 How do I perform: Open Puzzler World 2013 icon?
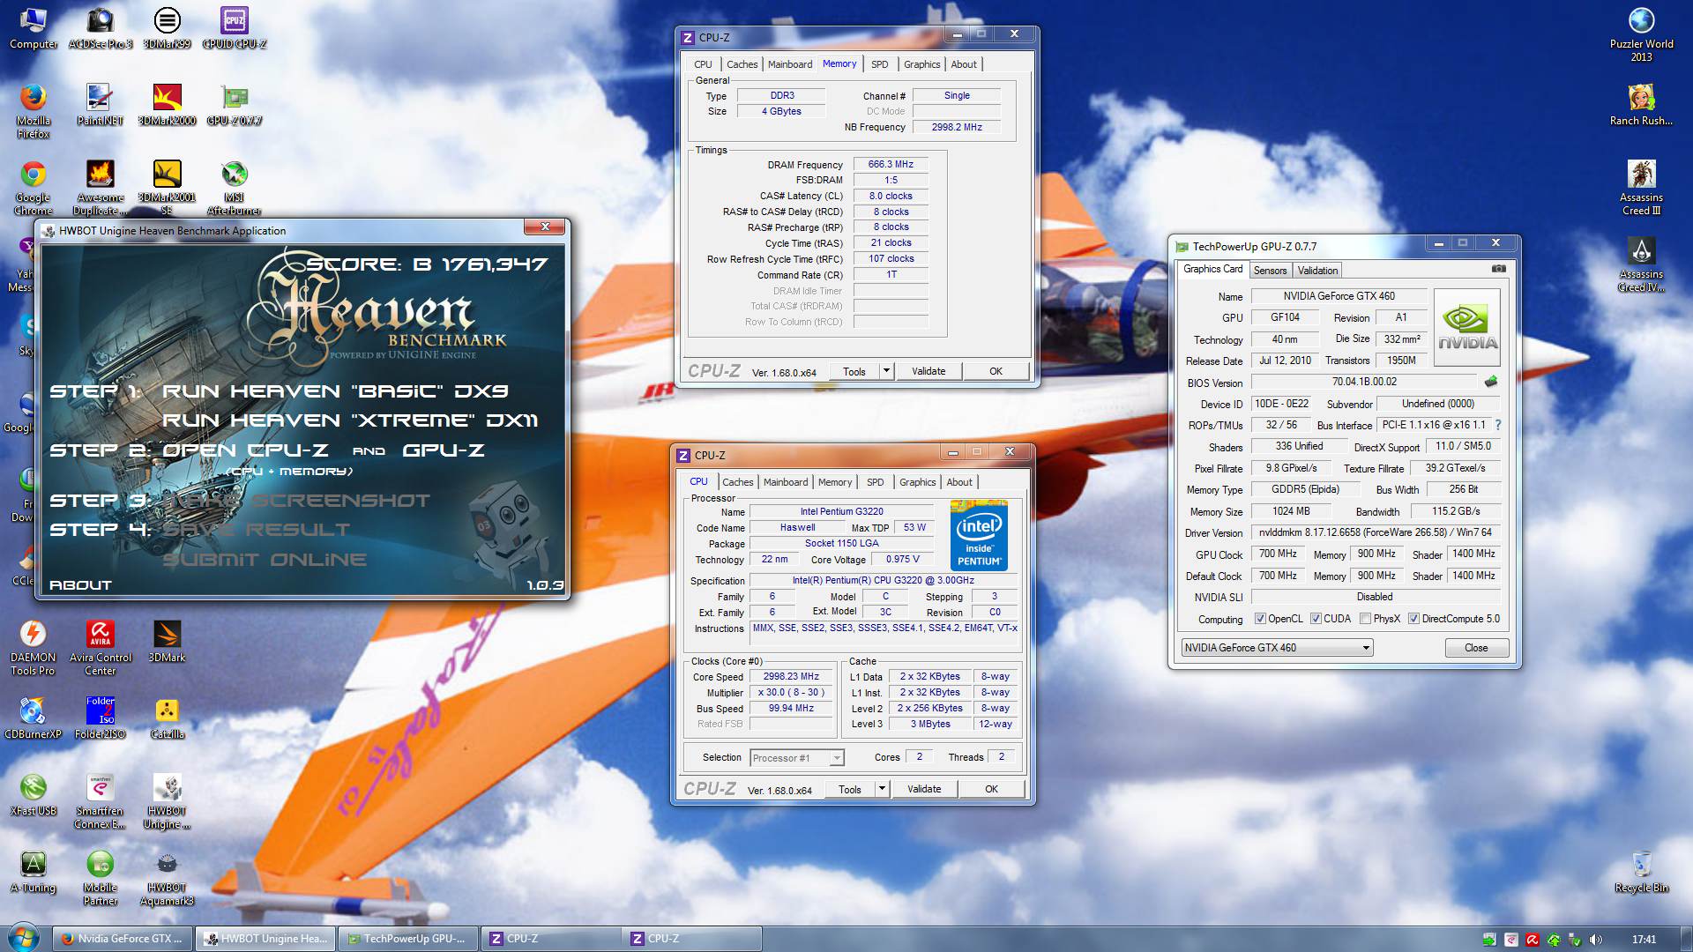coord(1641,34)
